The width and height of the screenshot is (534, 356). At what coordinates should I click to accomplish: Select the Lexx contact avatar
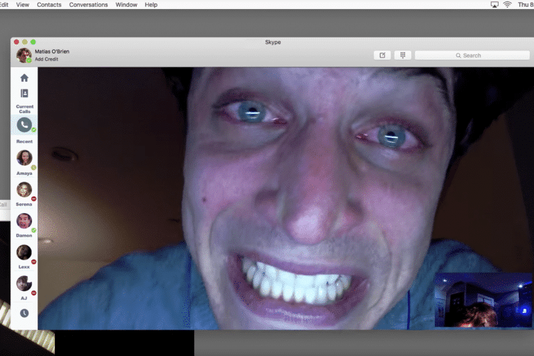pos(24,252)
